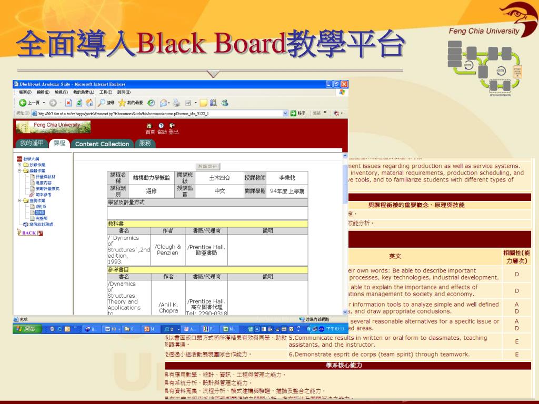
Task: Collapse the 查詢作業 folder minus box
Action: (x=19, y=200)
